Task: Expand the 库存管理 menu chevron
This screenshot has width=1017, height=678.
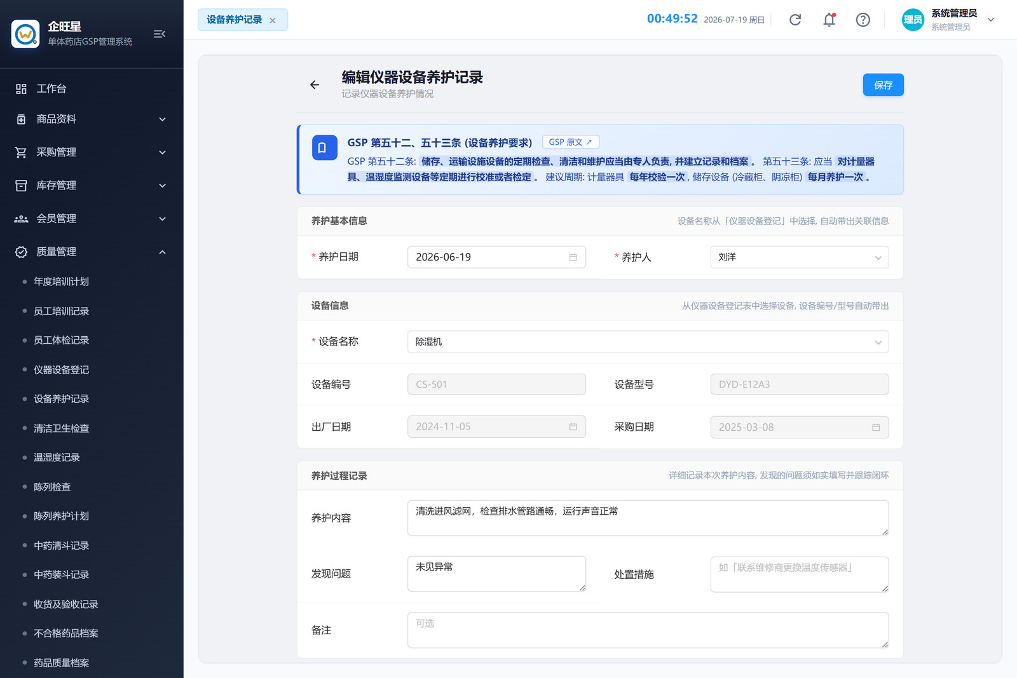Action: coord(162,186)
